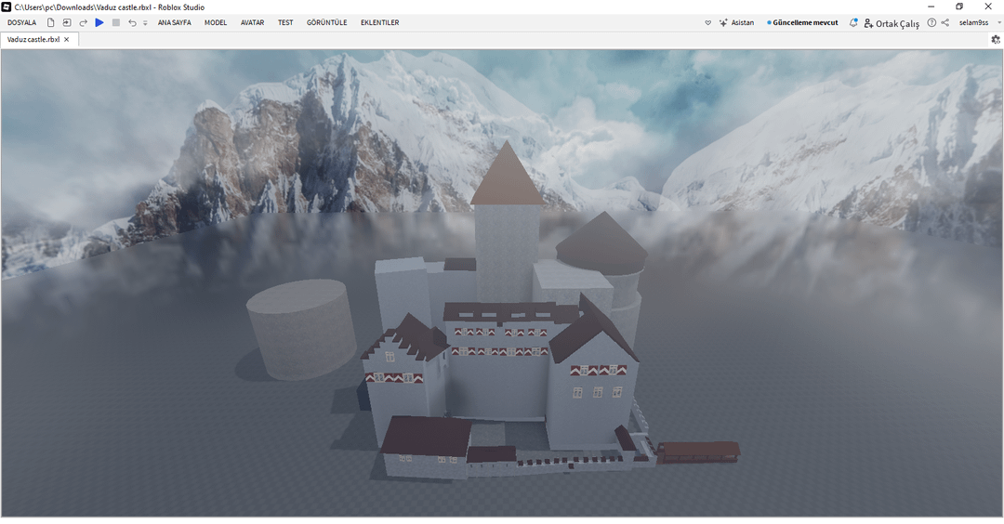
Task: Open the DOSYALA menu
Action: tap(21, 22)
